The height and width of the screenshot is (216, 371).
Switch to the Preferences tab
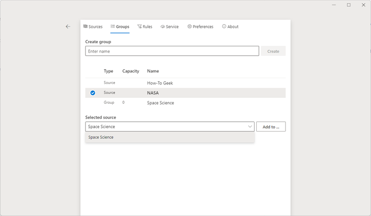pyautogui.click(x=203, y=27)
